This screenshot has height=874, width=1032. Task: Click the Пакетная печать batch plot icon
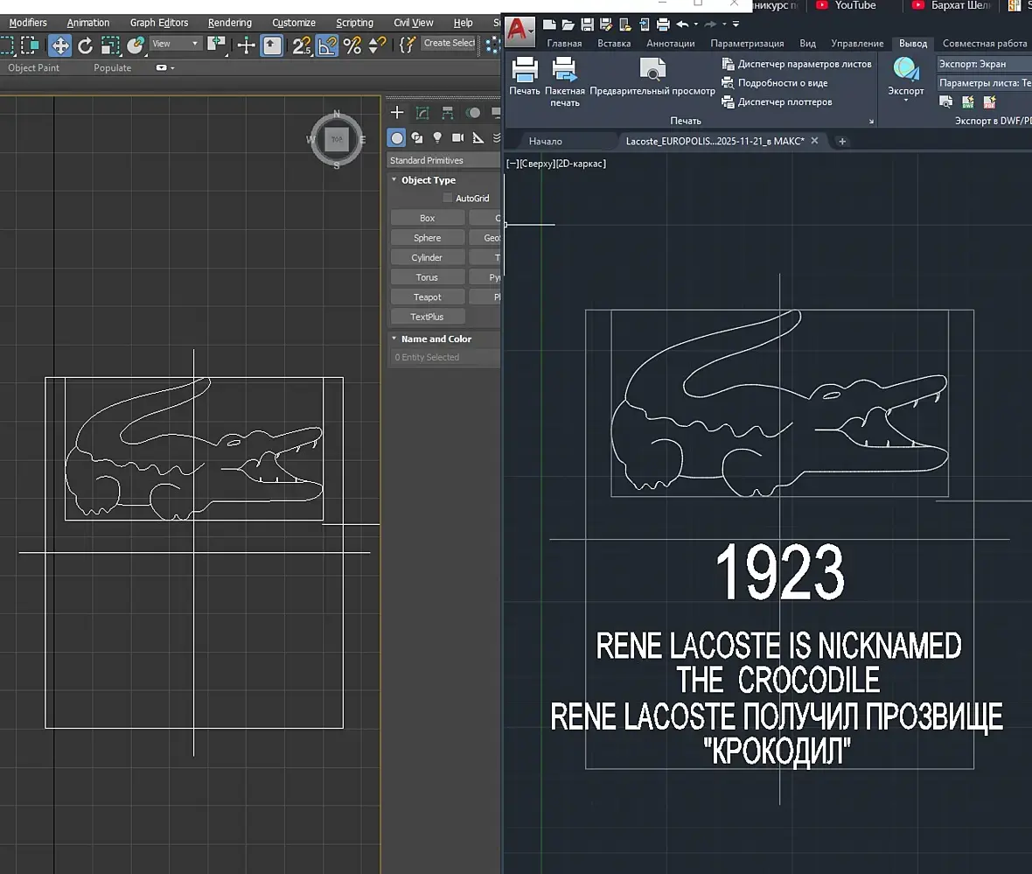564,70
